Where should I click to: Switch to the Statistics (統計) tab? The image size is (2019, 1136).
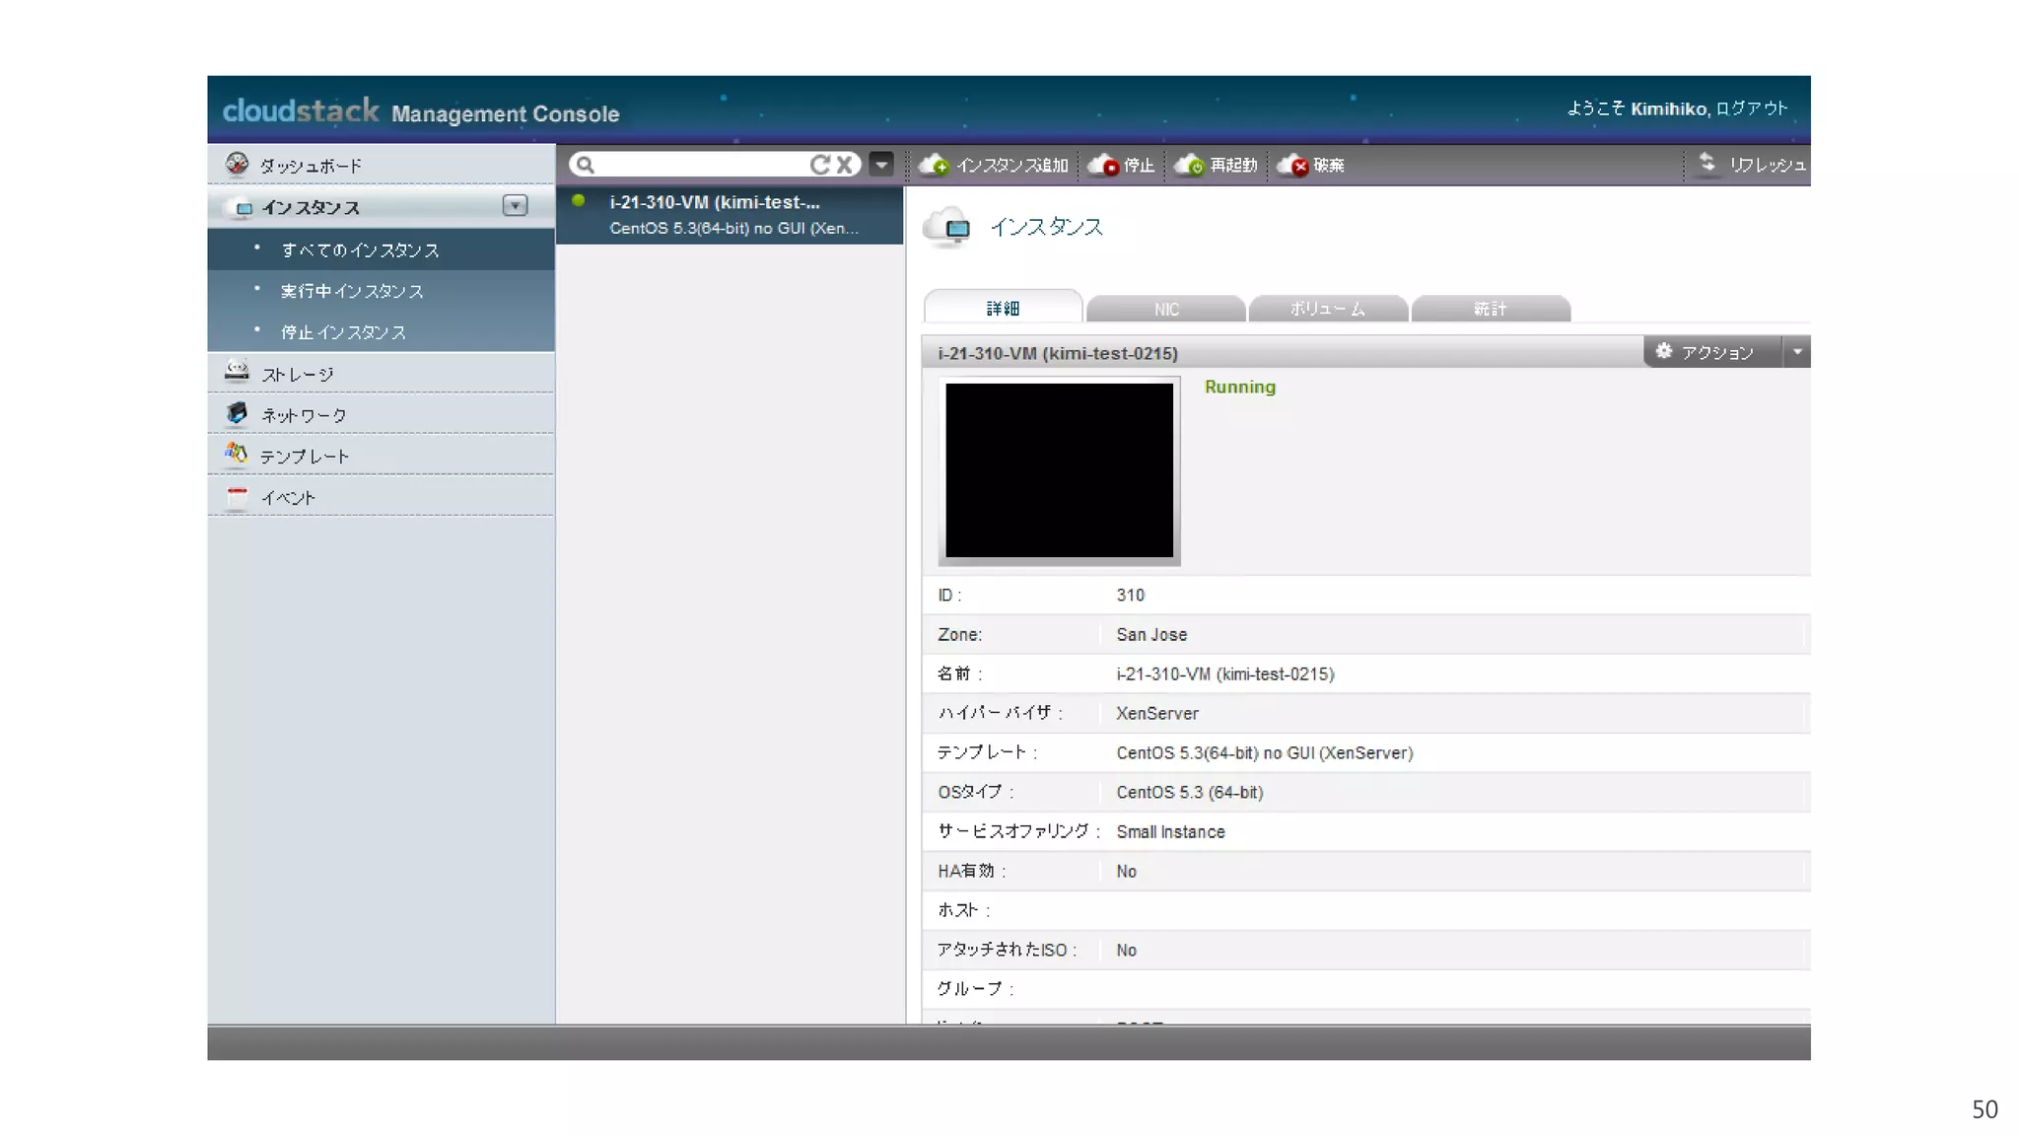tap(1490, 309)
